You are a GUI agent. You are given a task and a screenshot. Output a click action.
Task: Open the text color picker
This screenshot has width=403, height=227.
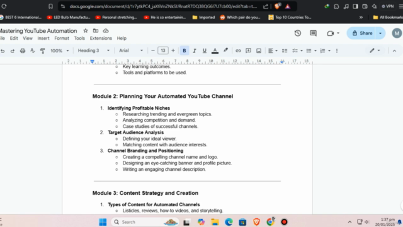click(x=215, y=50)
